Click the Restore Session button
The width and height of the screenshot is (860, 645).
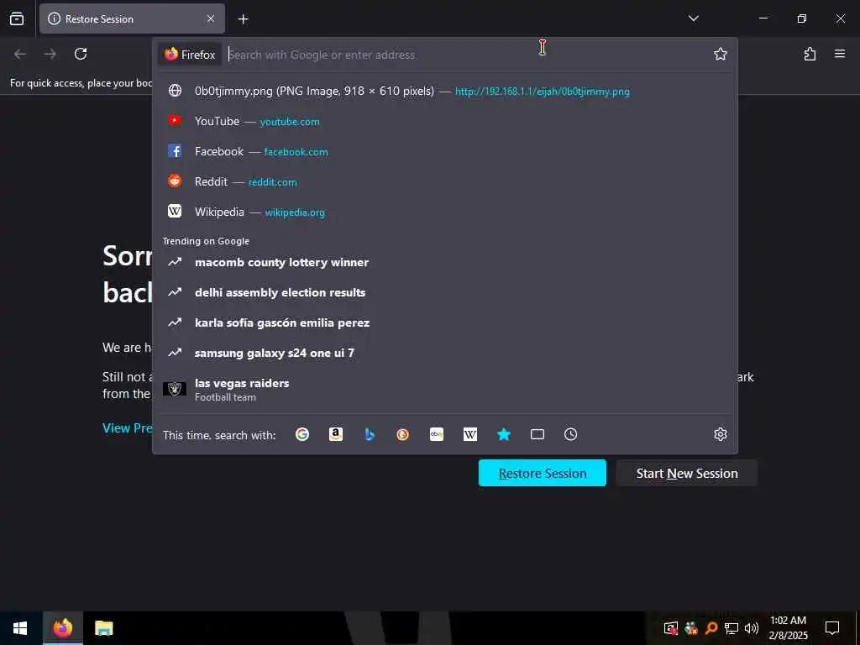point(542,473)
